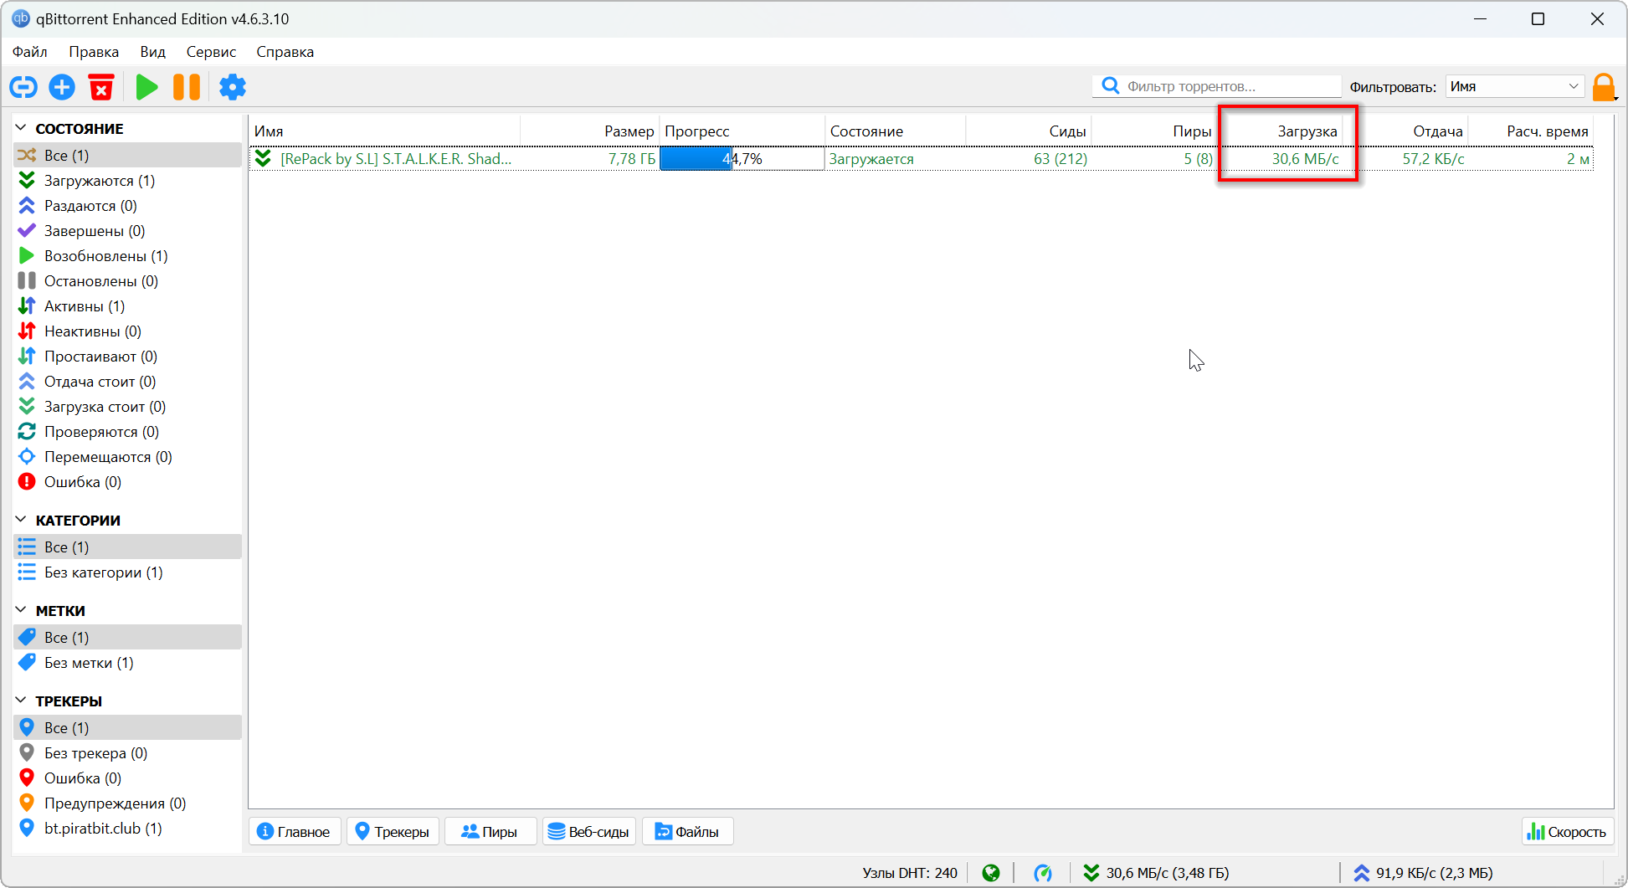Select the Предупреждения (0) tracker filter
The height and width of the screenshot is (888, 1628).
tap(128, 803)
